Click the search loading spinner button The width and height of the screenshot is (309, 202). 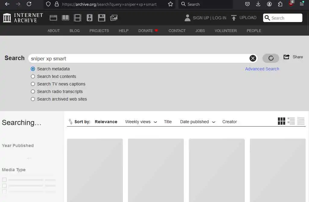(x=271, y=58)
